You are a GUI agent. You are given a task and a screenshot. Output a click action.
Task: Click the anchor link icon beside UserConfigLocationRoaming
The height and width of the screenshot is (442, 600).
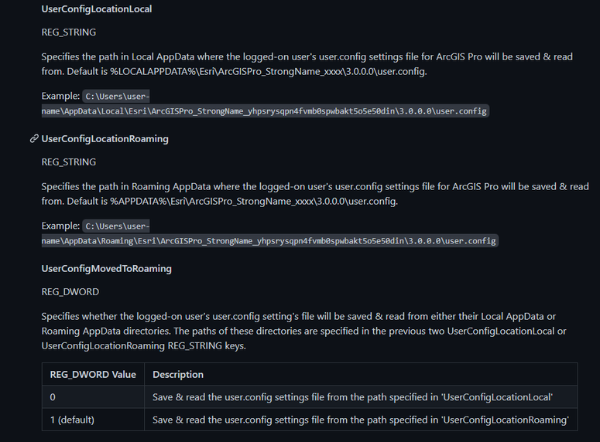tap(34, 139)
